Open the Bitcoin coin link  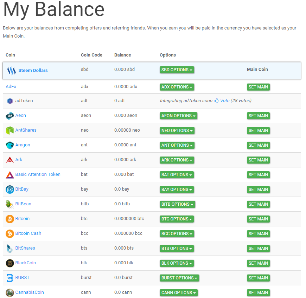(x=23, y=219)
